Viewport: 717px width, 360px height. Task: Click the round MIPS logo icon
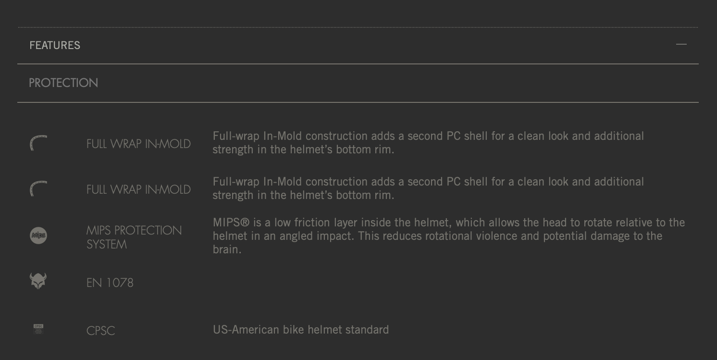38,236
